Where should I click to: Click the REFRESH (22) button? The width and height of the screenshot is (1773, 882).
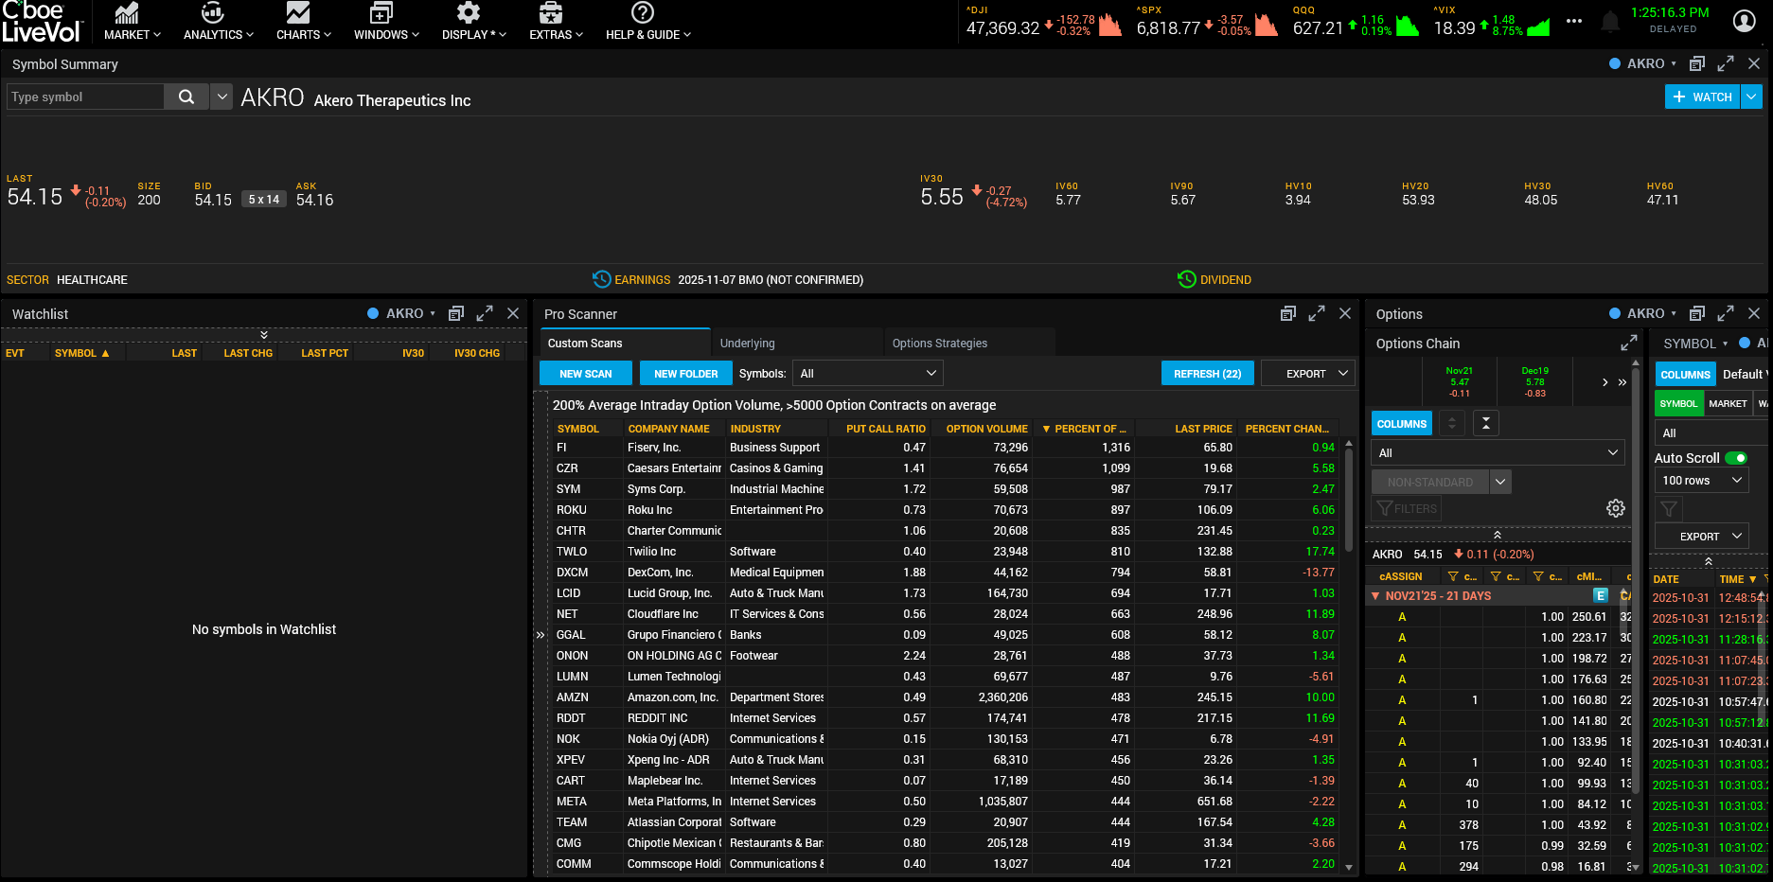pos(1207,373)
